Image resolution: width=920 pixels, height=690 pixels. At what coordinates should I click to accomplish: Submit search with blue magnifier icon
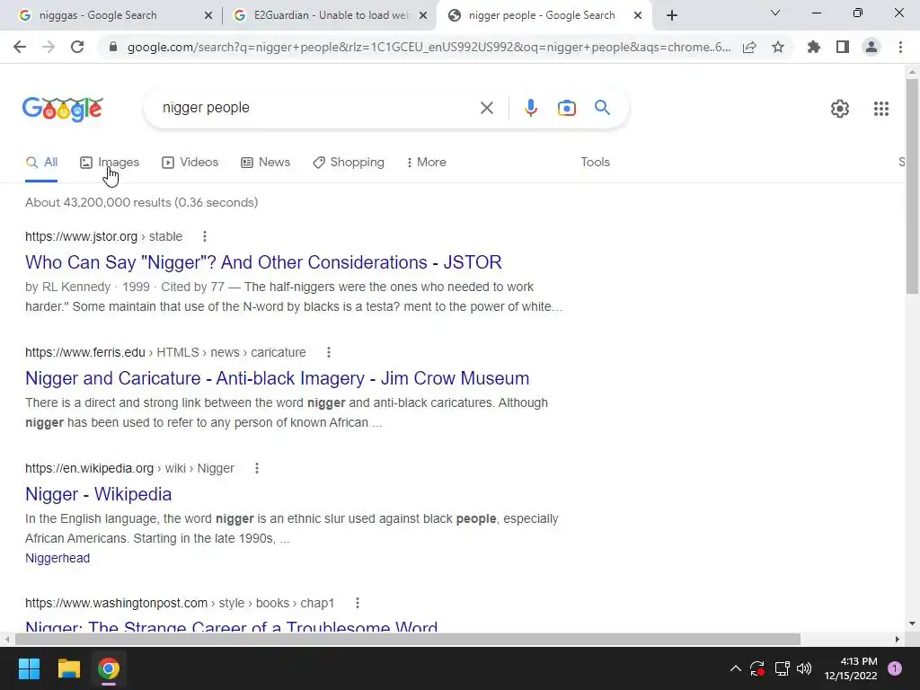pos(602,108)
